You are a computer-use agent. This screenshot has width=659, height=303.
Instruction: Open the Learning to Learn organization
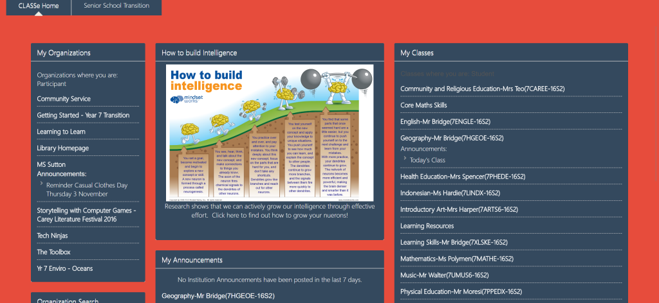coord(61,132)
